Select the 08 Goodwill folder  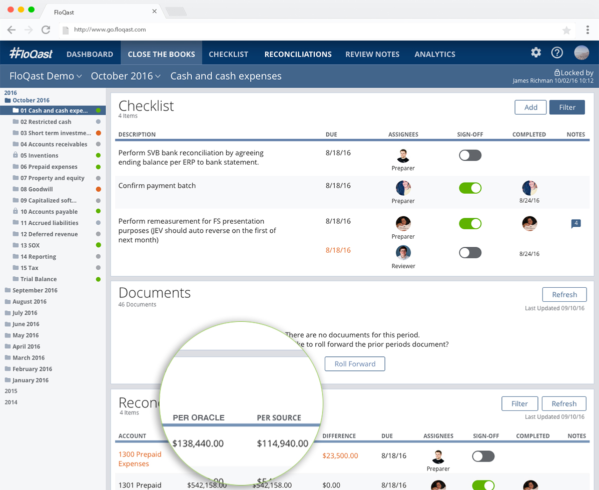tap(37, 189)
